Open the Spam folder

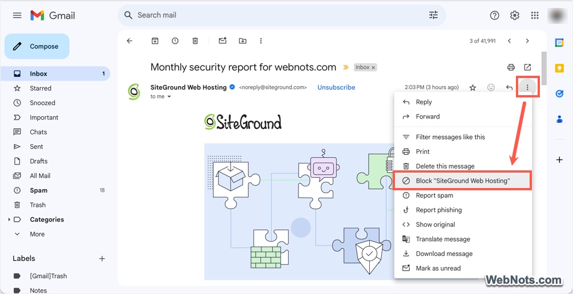click(x=55, y=190)
